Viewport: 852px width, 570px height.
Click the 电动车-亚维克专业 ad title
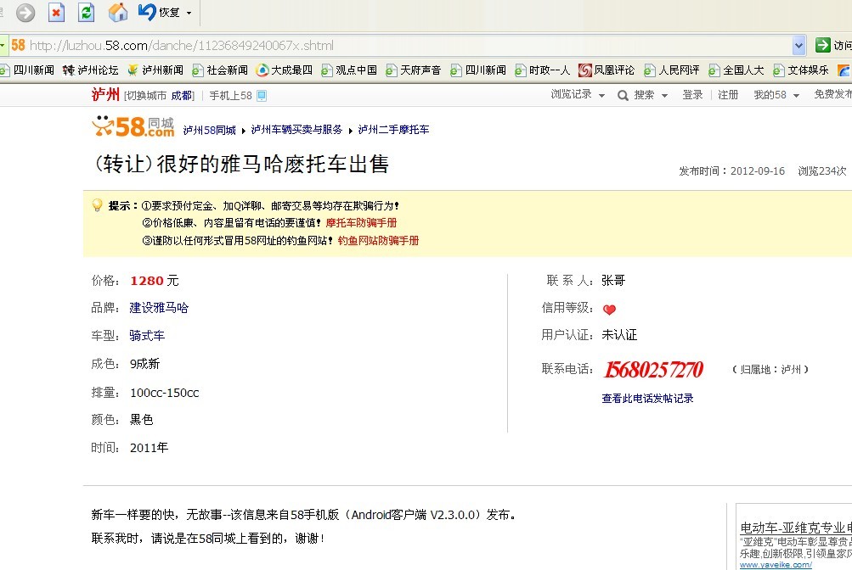click(x=795, y=528)
